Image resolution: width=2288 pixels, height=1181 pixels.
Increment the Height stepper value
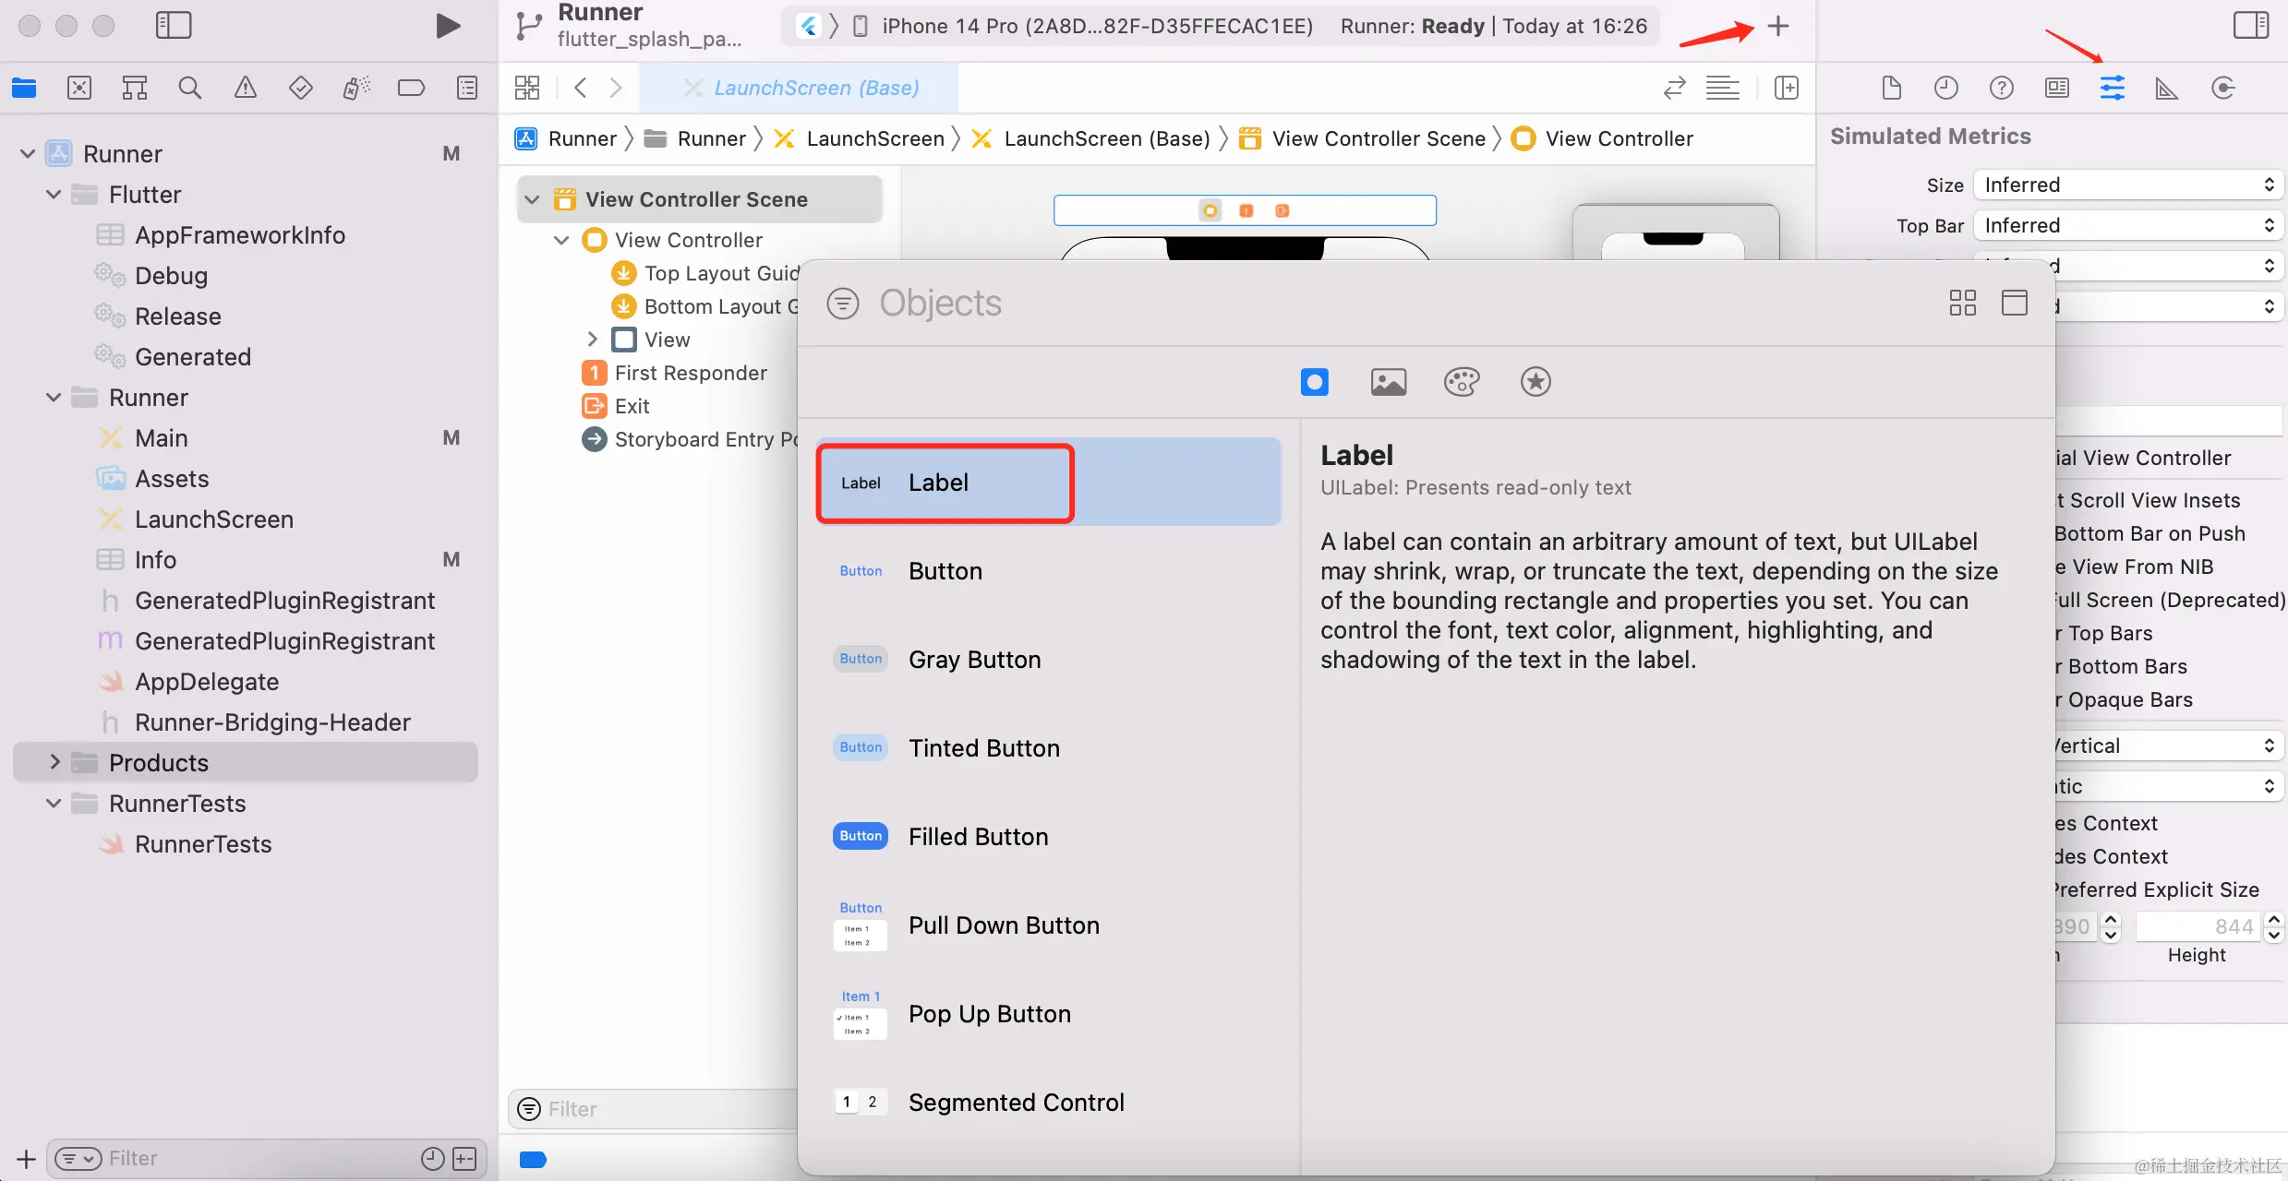click(2274, 919)
